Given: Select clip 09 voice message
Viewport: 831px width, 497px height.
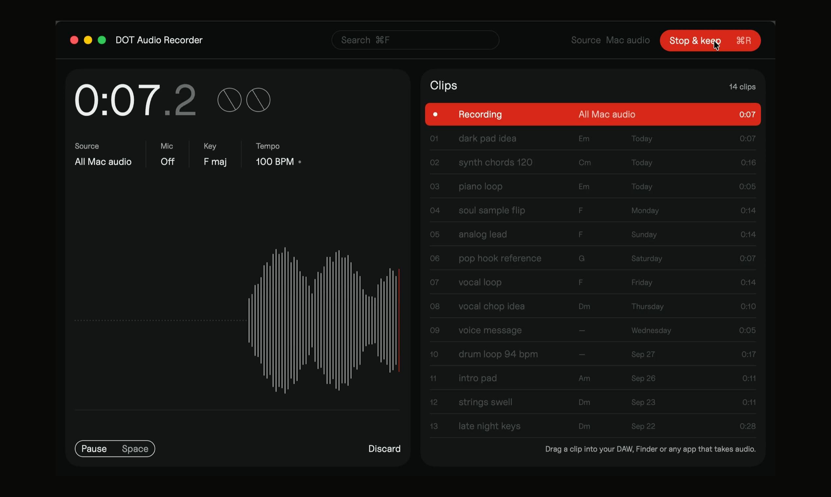Looking at the screenshot, I should click(593, 330).
